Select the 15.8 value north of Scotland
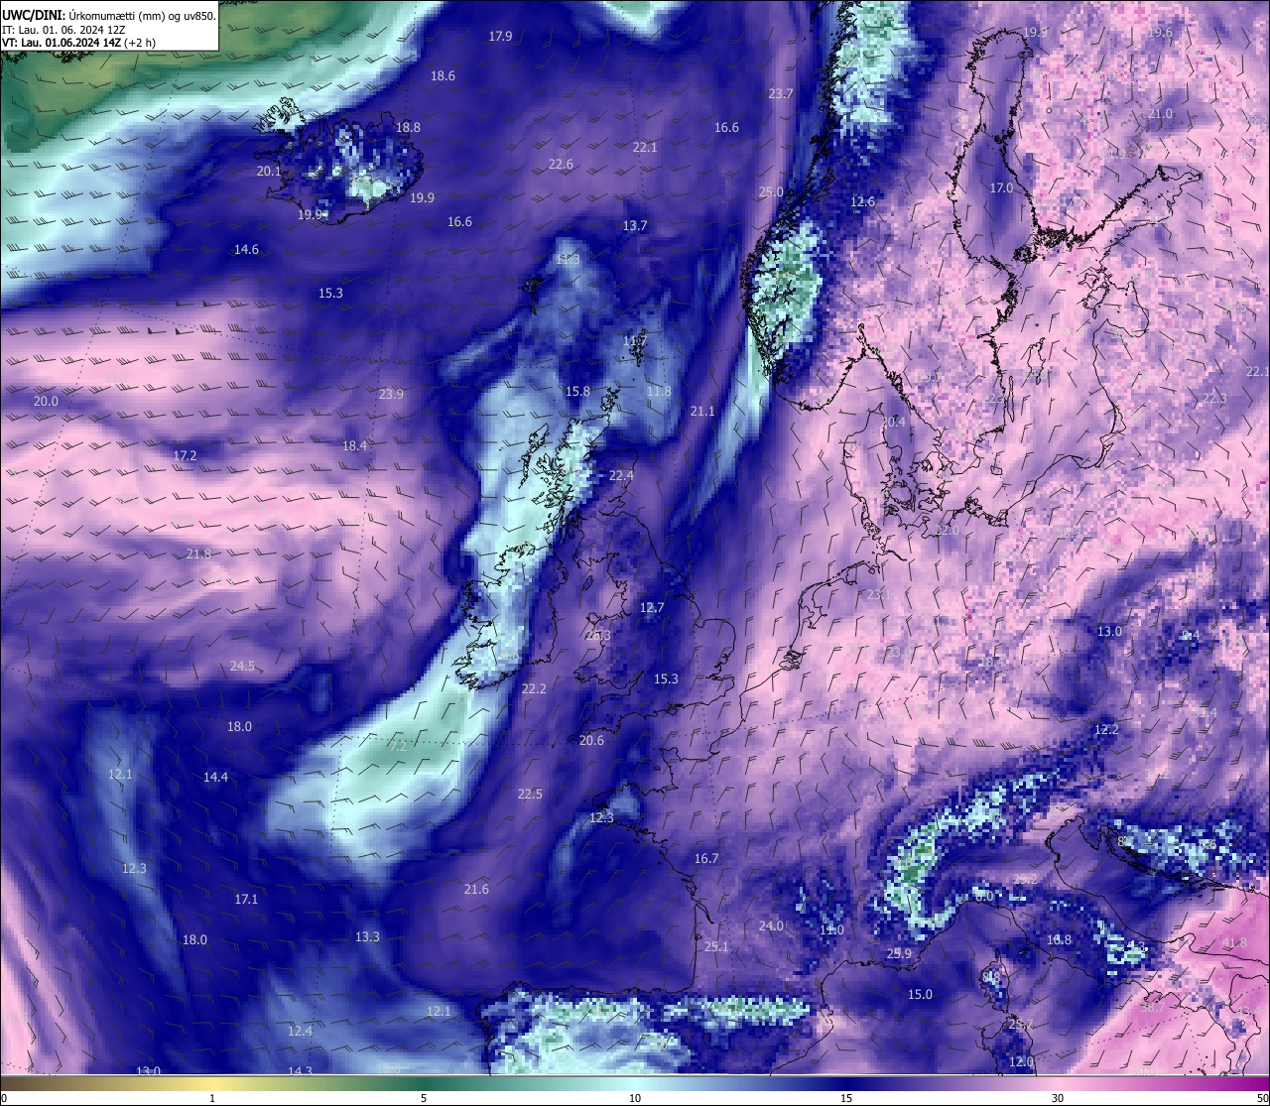The width and height of the screenshot is (1270, 1106). pos(577,392)
